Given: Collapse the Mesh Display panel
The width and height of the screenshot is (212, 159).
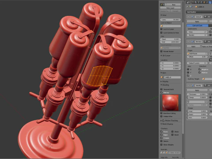Looking at the screenshot, I should click(161, 124).
